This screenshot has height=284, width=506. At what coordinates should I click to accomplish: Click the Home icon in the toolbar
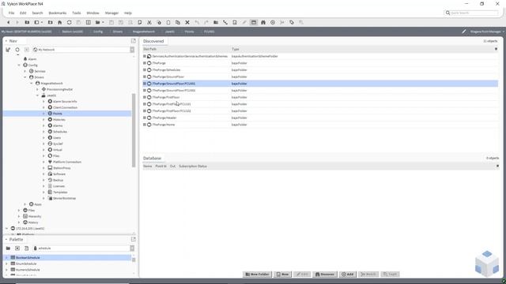click(x=60, y=23)
